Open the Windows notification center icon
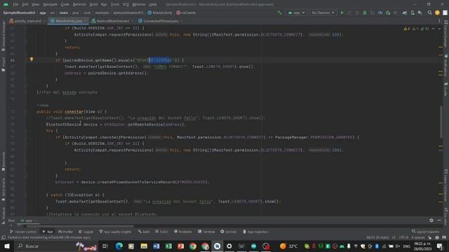Viewport: 449px width, 252px height. [440, 246]
